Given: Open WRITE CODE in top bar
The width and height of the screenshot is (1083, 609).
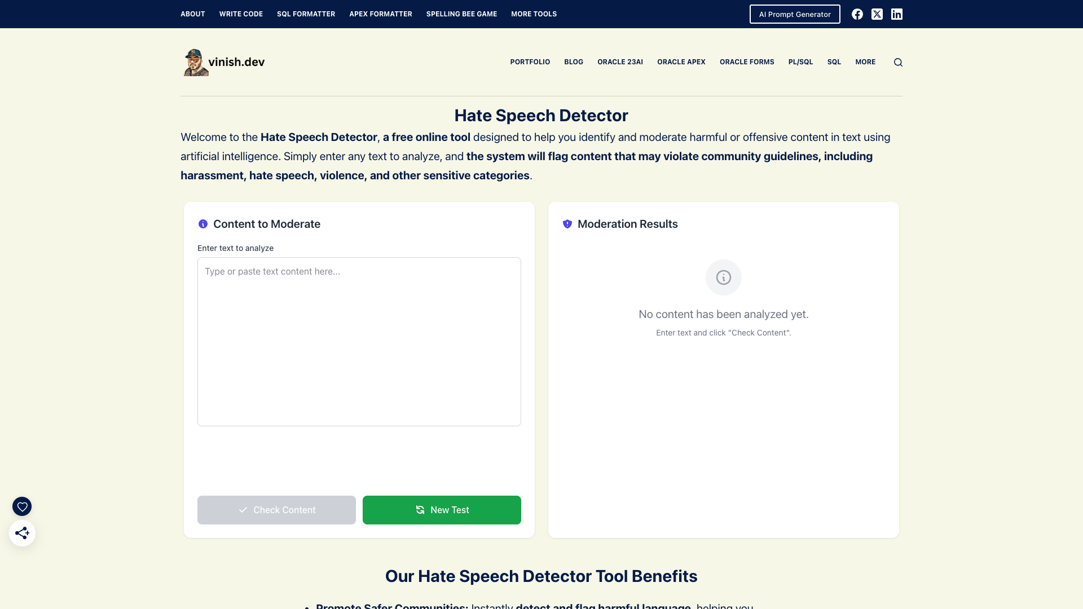Looking at the screenshot, I should (241, 14).
